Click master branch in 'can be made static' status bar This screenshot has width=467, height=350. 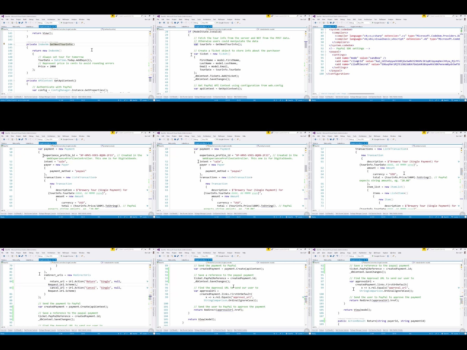click(145, 100)
